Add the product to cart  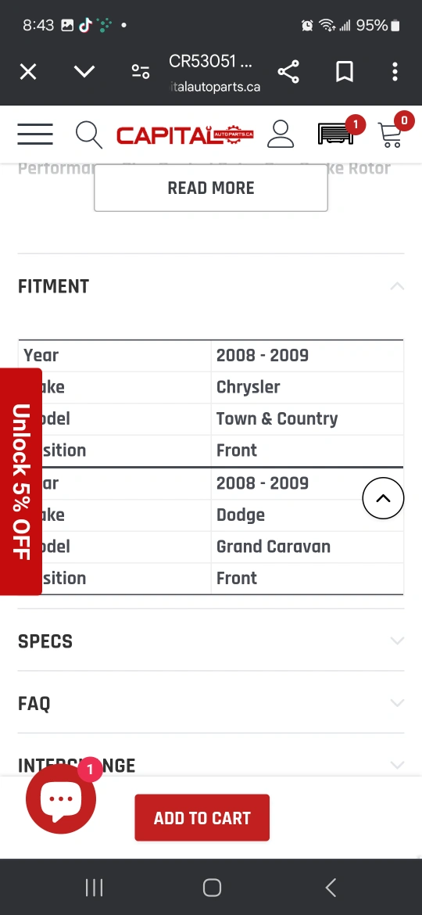[202, 817]
